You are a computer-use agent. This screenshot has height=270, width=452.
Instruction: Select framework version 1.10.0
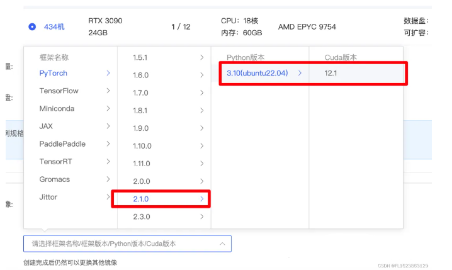[142, 146]
